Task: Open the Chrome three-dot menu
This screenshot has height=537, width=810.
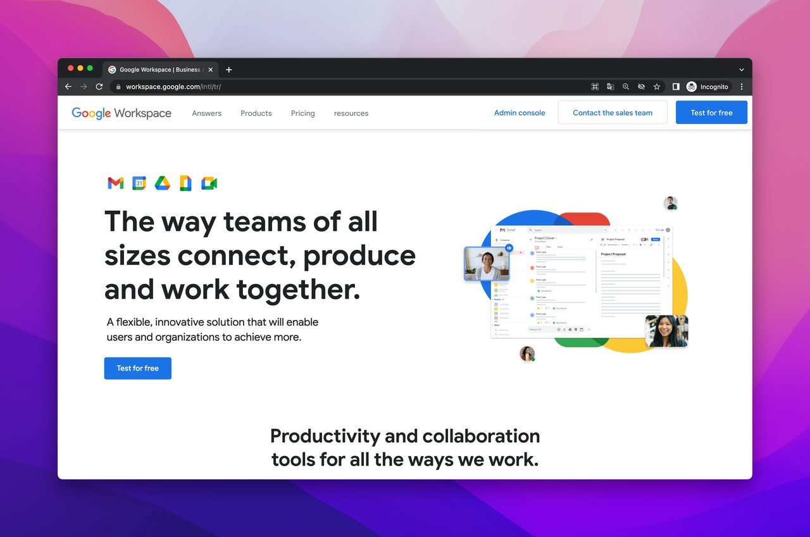Action: pyautogui.click(x=742, y=87)
